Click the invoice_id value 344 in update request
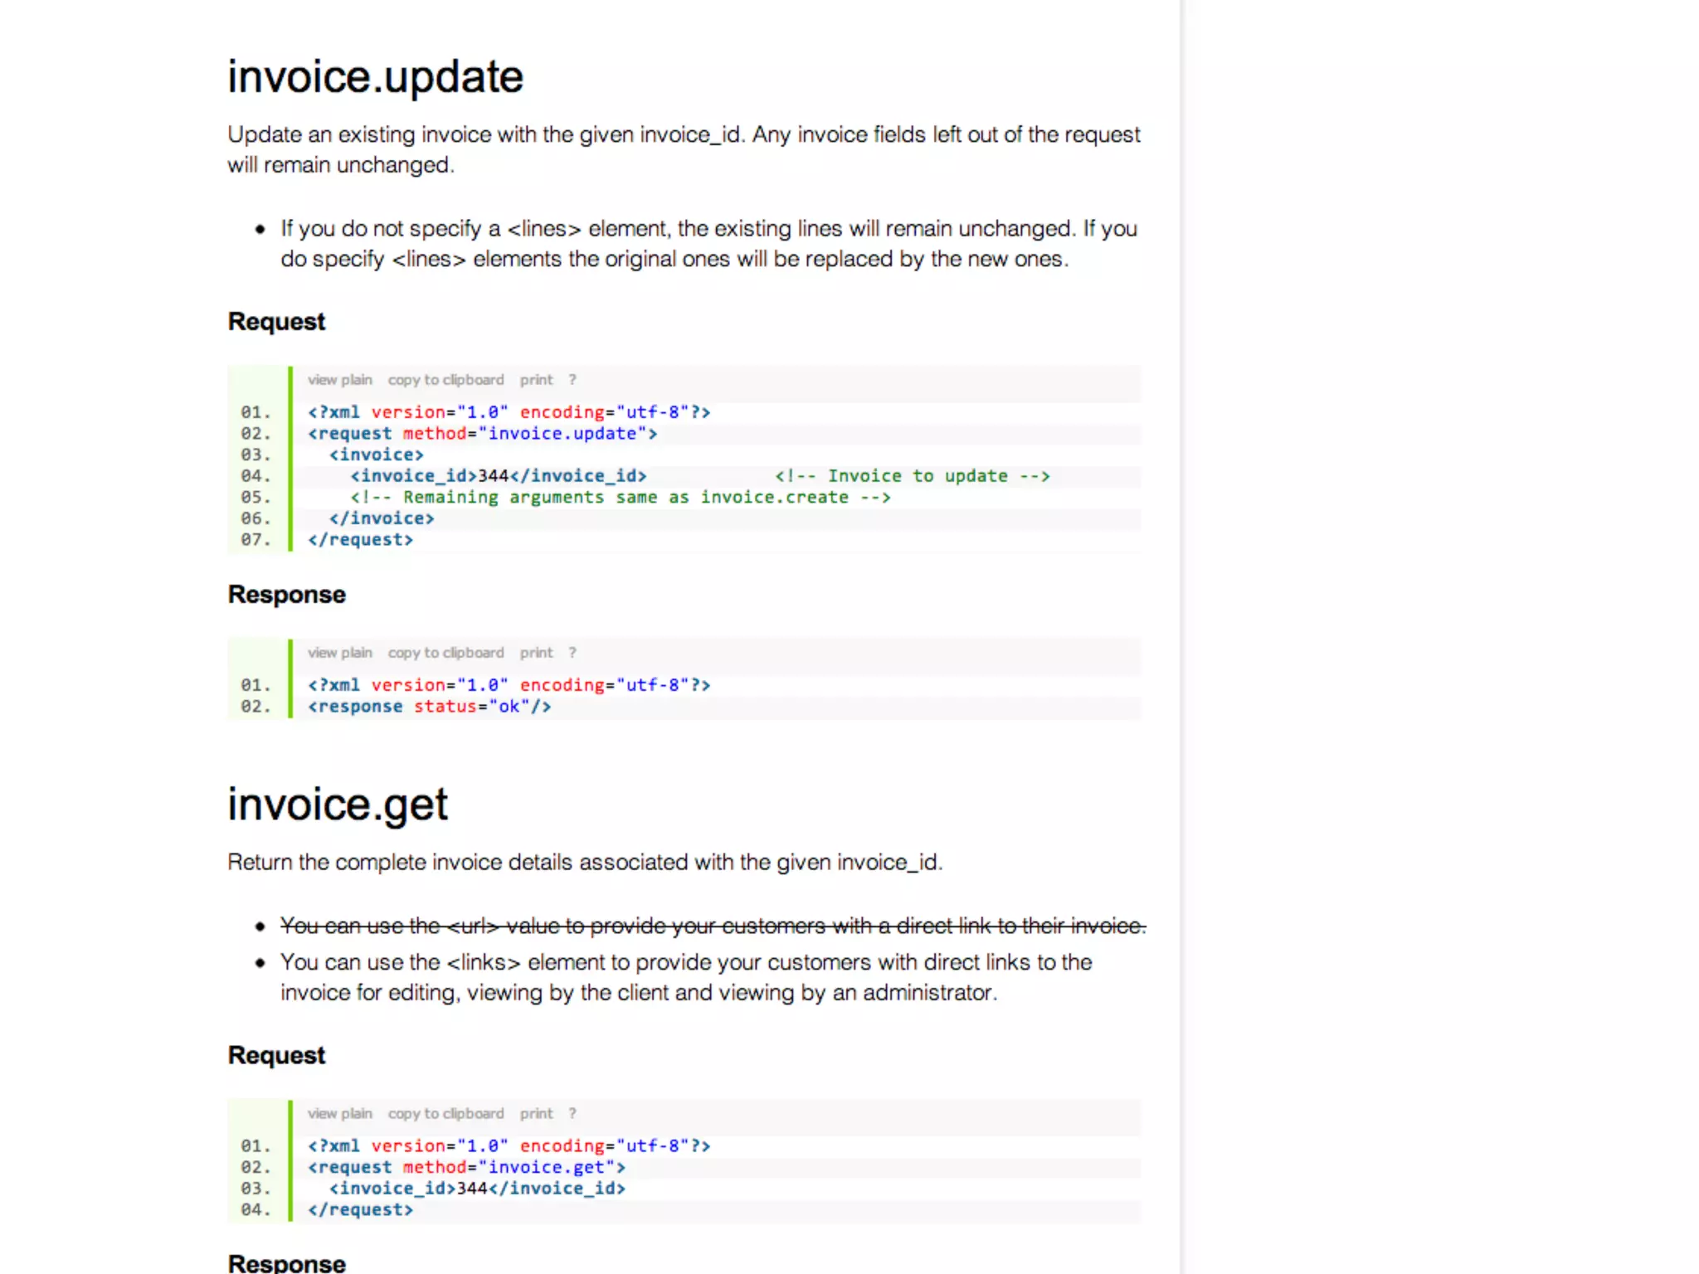This screenshot has width=1699, height=1274. [x=493, y=476]
